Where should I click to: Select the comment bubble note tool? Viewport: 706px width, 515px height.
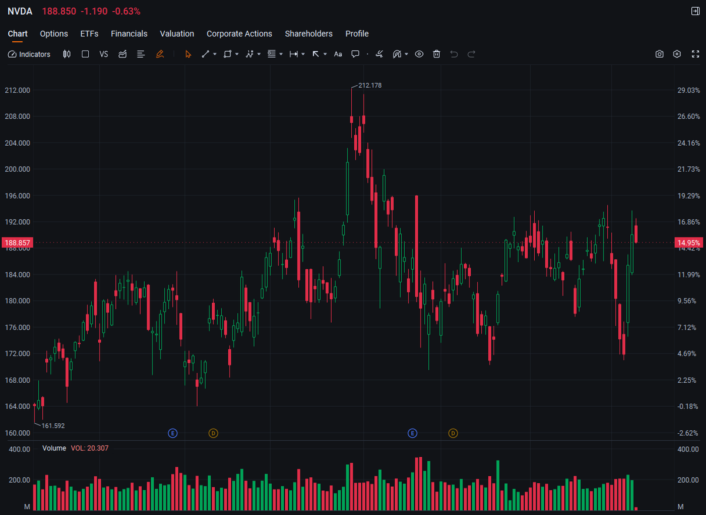[355, 54]
